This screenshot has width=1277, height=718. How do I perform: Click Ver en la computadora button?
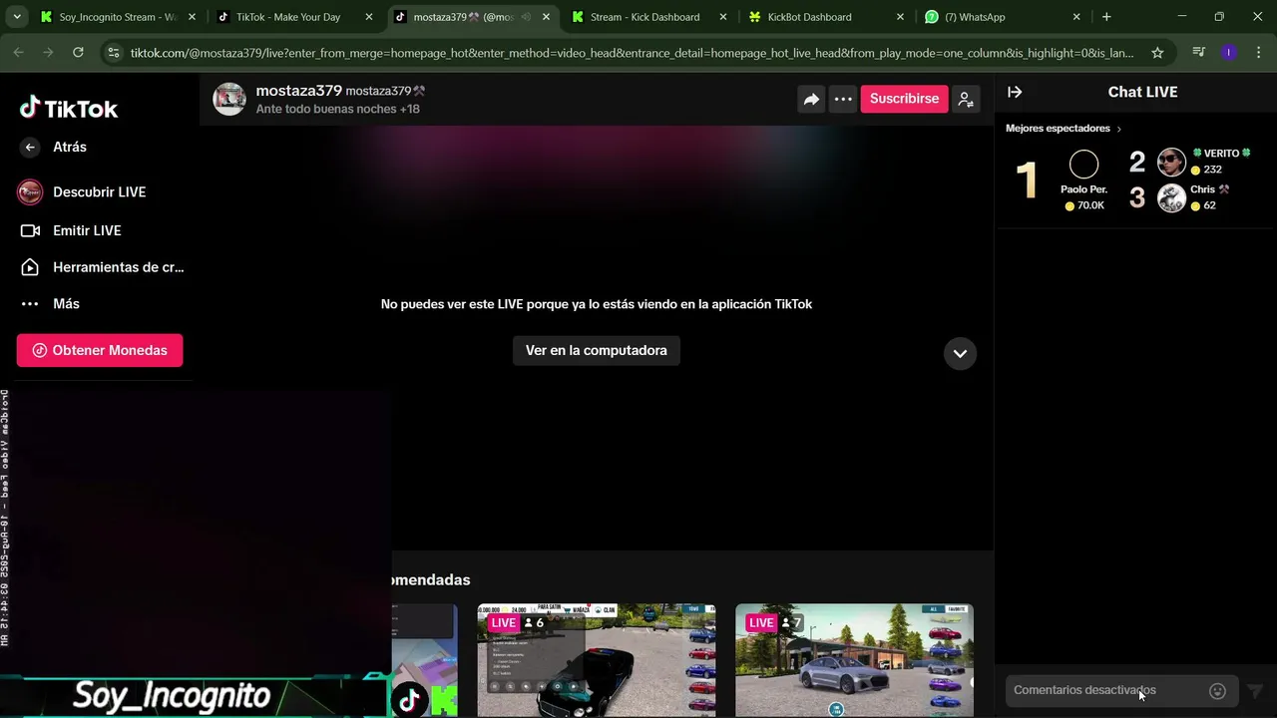[597, 350]
